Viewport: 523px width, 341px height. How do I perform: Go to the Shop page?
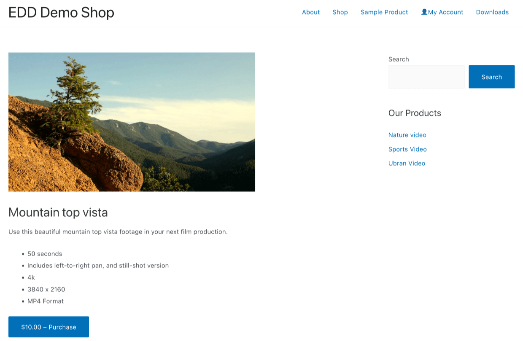(340, 12)
